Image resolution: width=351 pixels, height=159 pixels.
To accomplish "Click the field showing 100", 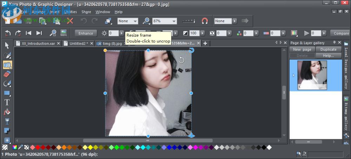I will (194, 33).
